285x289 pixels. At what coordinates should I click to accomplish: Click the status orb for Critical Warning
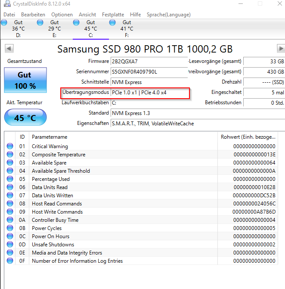pyautogui.click(x=10, y=146)
